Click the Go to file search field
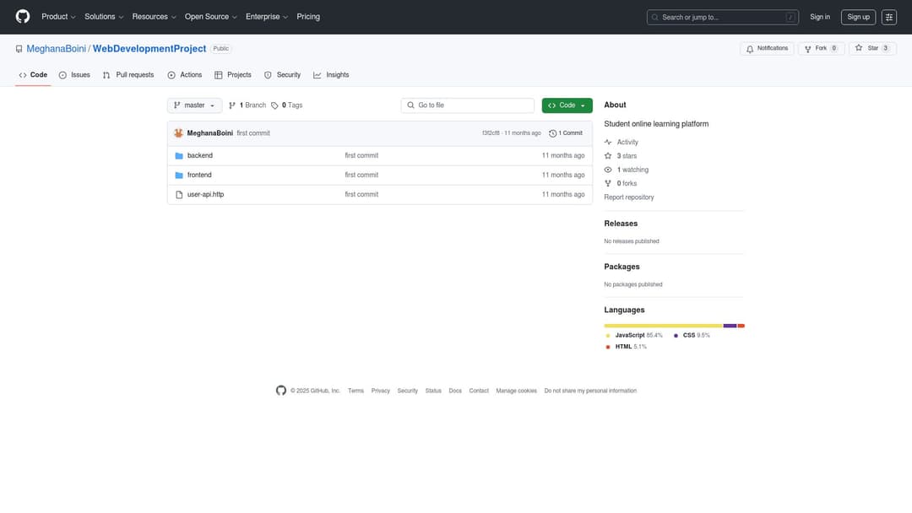912x513 pixels. pyautogui.click(x=468, y=105)
